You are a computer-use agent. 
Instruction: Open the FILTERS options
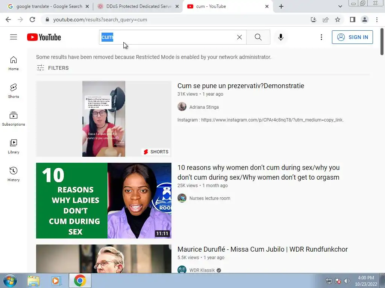(53, 68)
